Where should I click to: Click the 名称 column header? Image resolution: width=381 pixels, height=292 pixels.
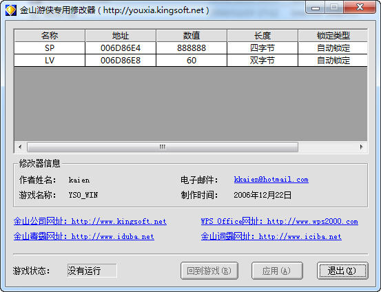click(50, 36)
